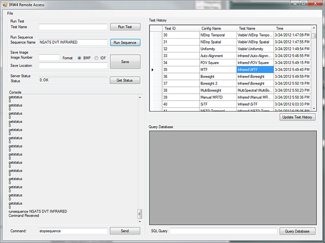Click the SQL Query input field
Image resolution: width=325 pixels, height=243 pixels.
point(223,231)
